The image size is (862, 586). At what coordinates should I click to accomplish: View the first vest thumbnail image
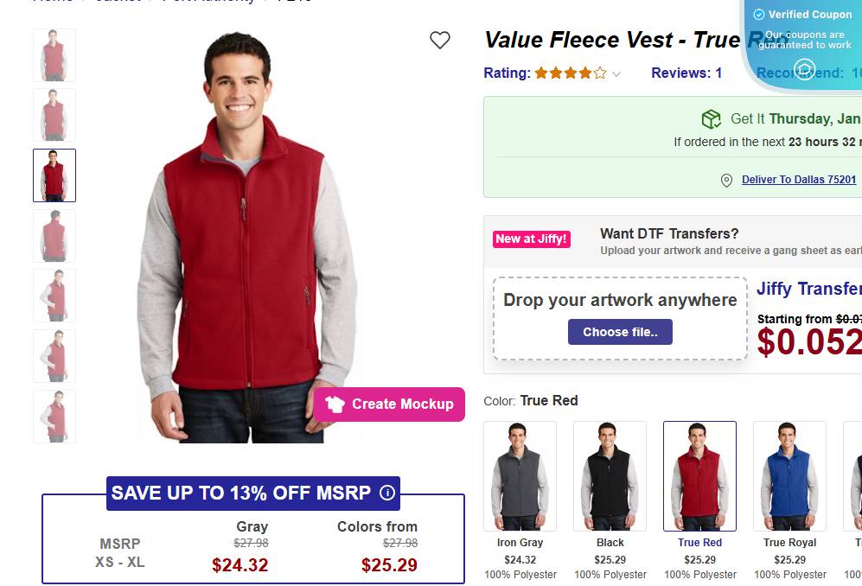[54, 55]
